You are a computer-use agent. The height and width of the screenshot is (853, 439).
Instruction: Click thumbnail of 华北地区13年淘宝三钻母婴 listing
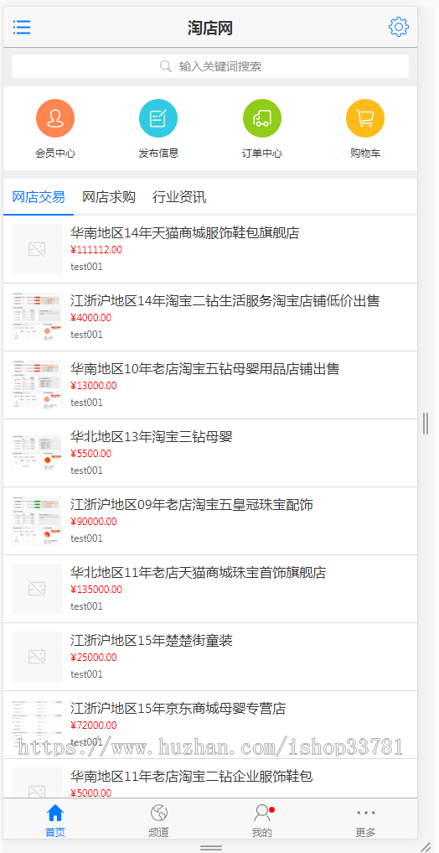tap(37, 453)
